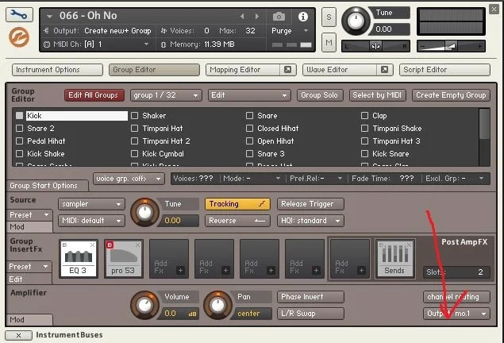This screenshot has height=343, width=504.
Task: Open the Group Start Options tab
Action: [47, 186]
